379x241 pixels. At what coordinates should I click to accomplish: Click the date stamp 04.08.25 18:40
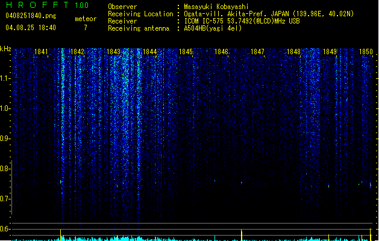coord(31,28)
